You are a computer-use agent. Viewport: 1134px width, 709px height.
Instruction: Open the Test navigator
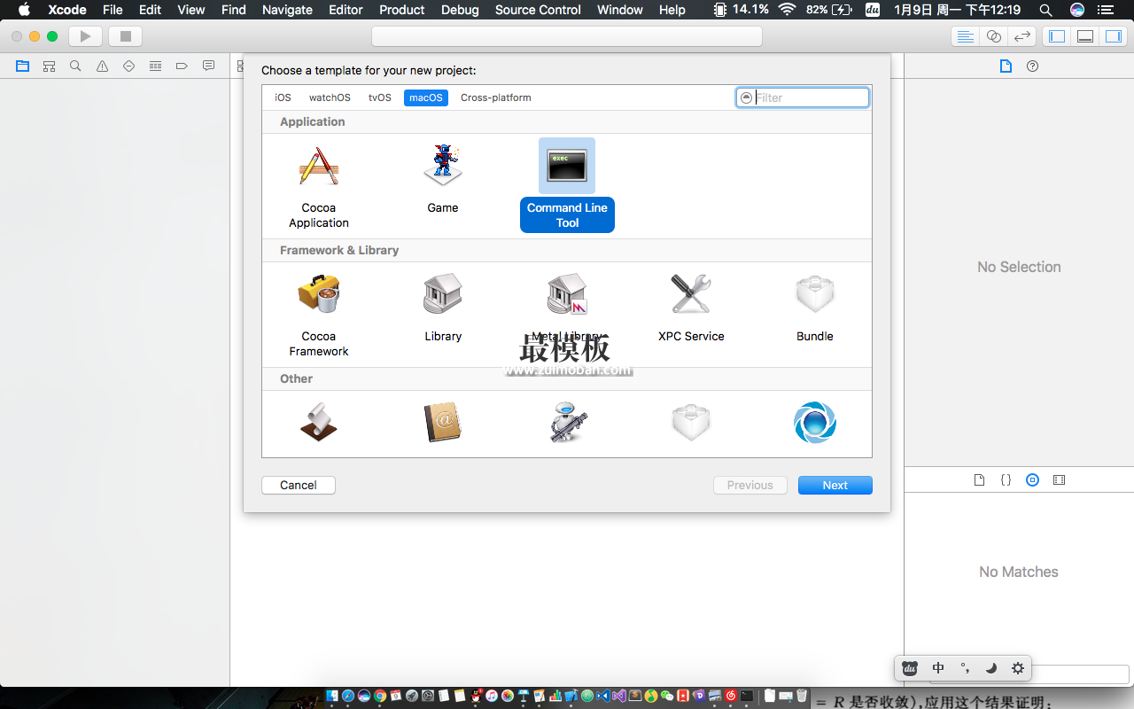128,66
